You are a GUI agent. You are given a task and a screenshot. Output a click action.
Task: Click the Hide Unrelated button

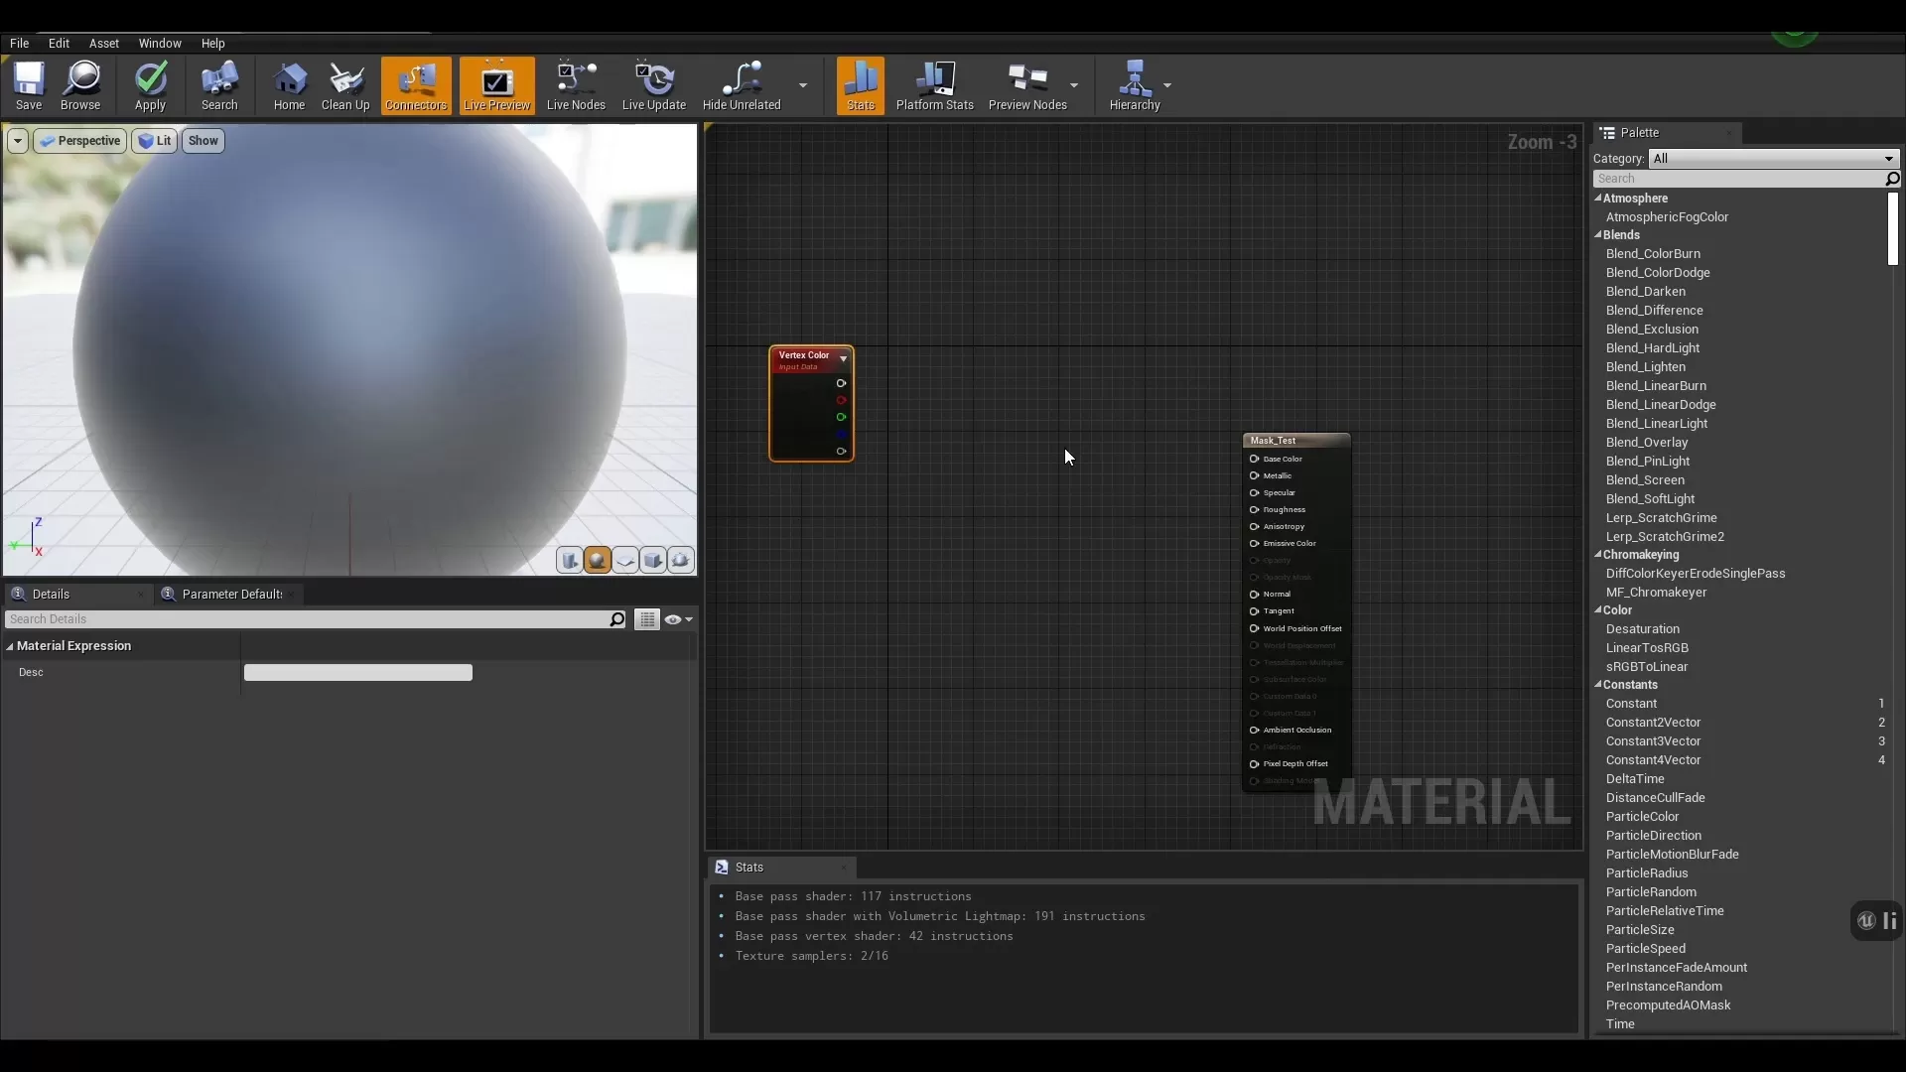point(741,86)
